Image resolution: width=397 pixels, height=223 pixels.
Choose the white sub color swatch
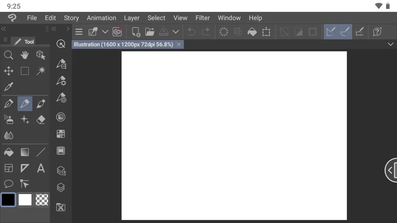click(25, 200)
